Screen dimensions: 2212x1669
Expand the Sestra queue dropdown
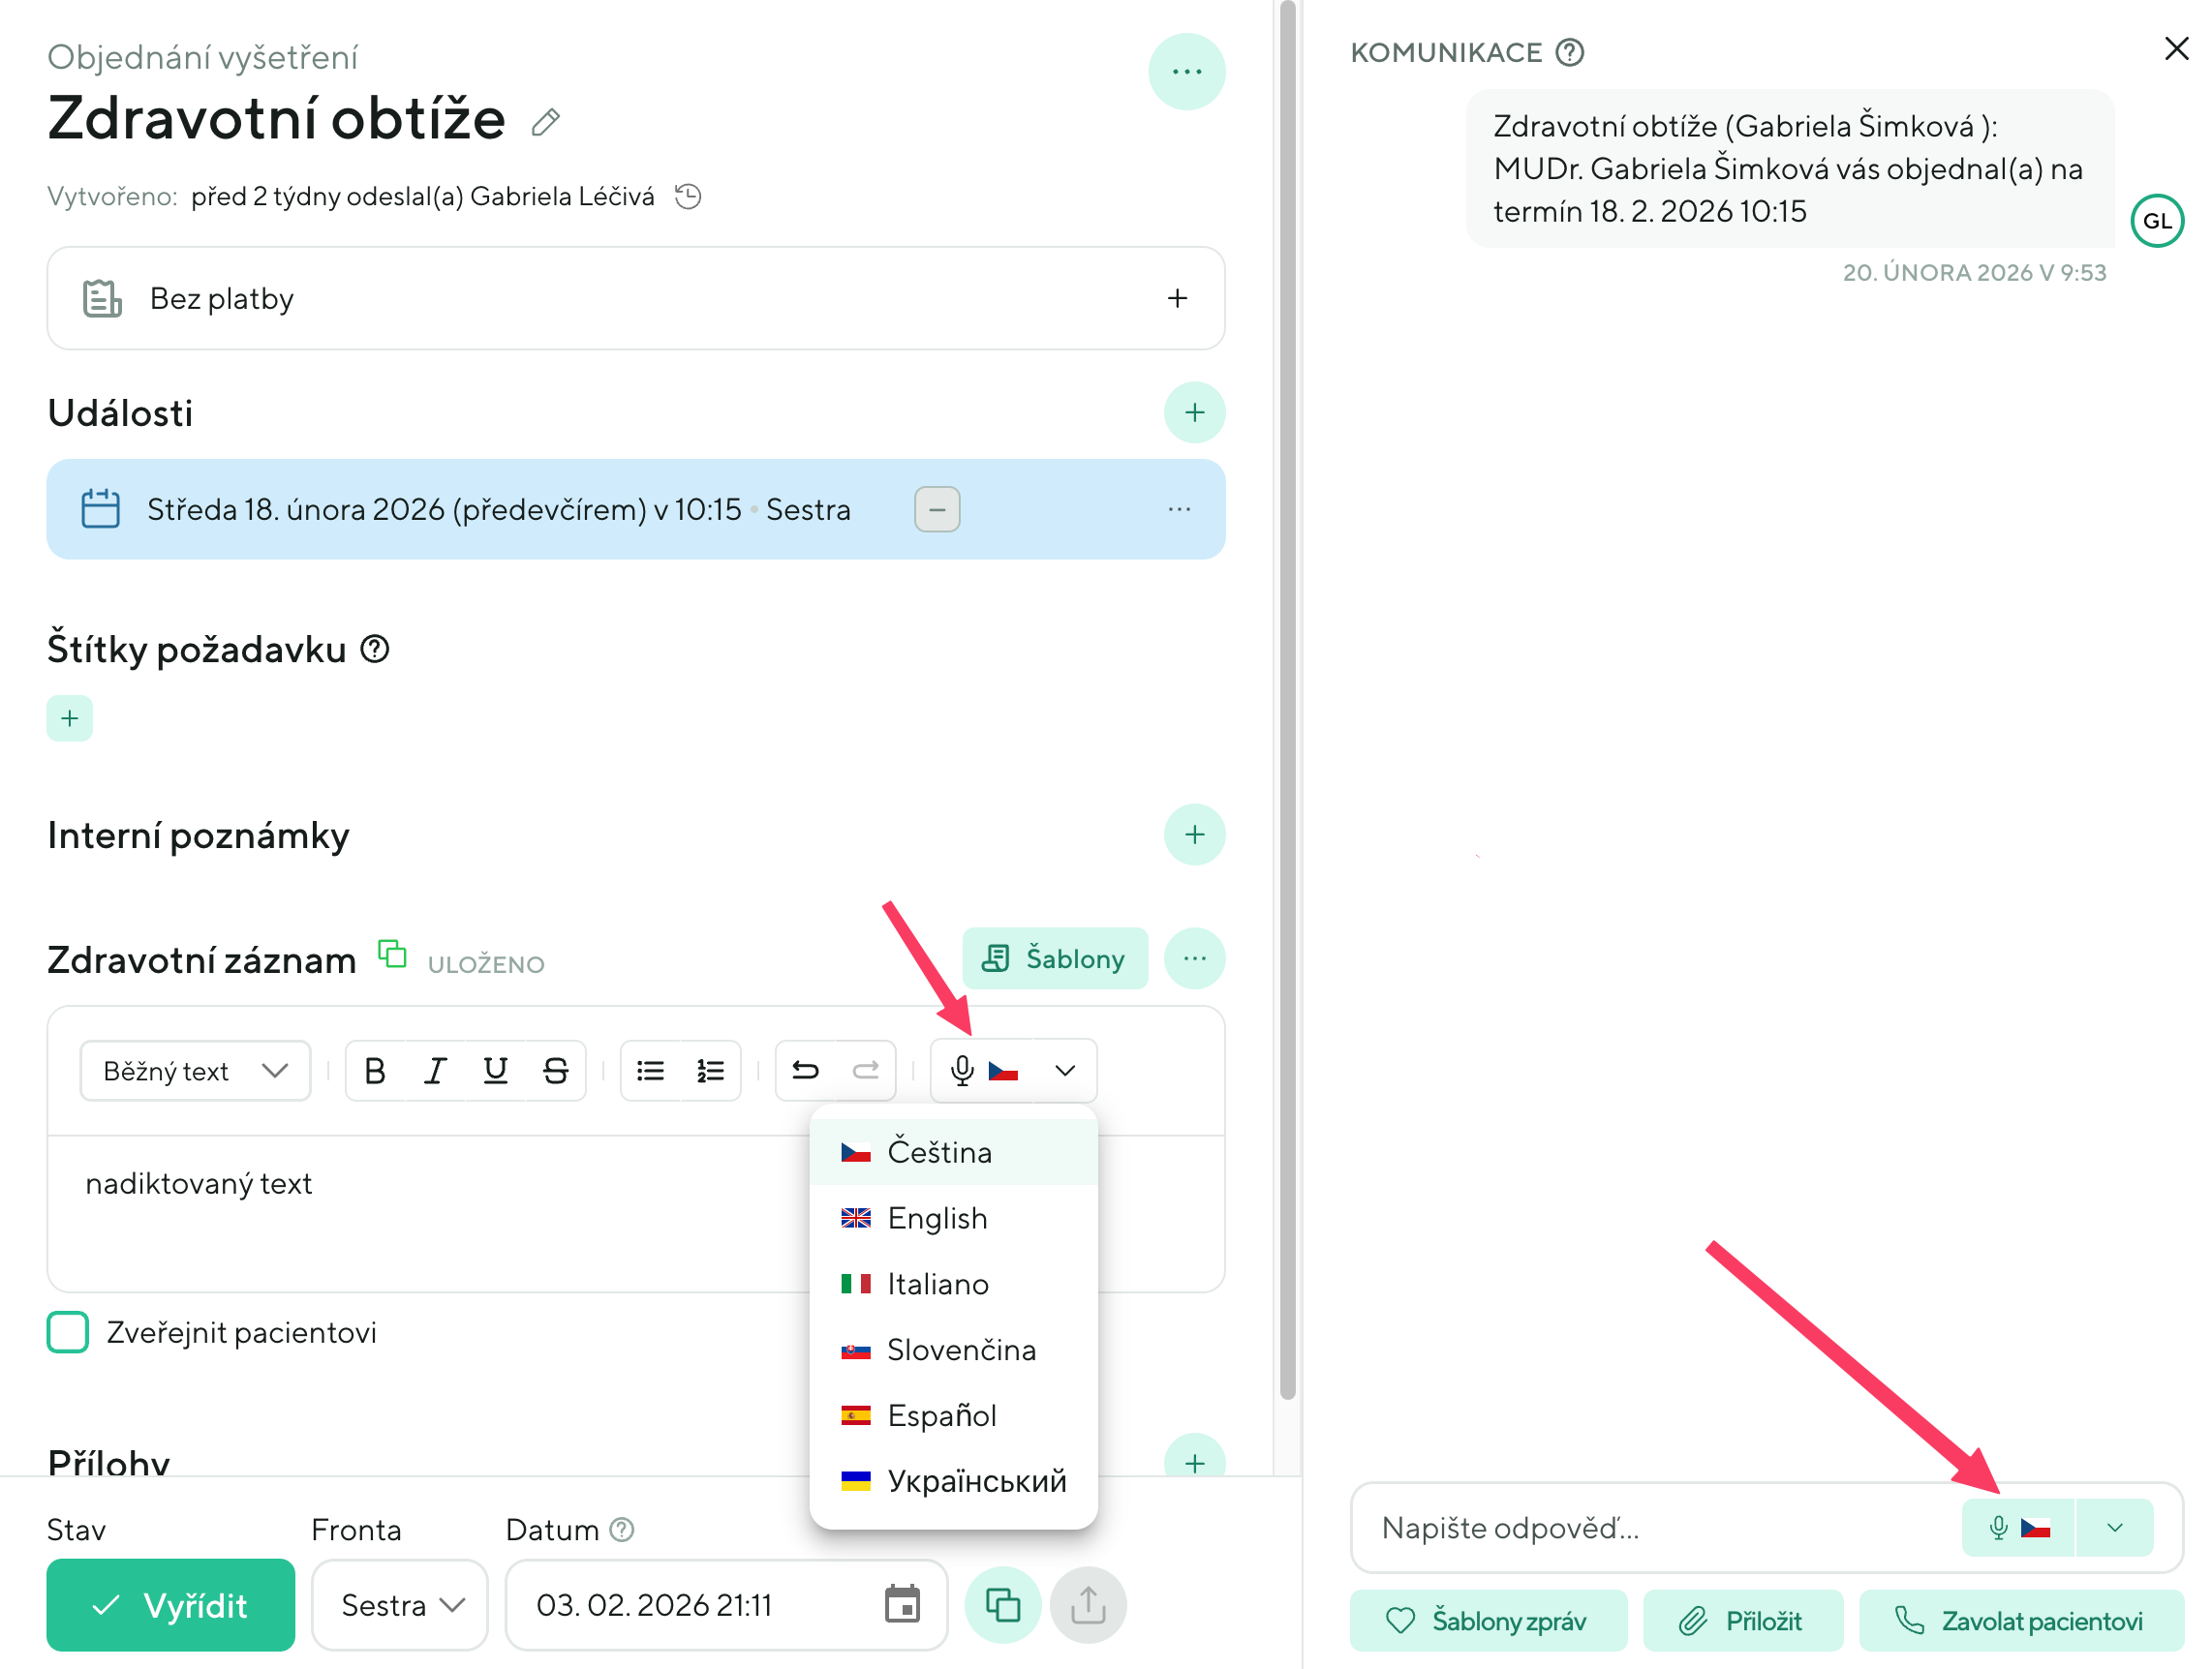[400, 1604]
